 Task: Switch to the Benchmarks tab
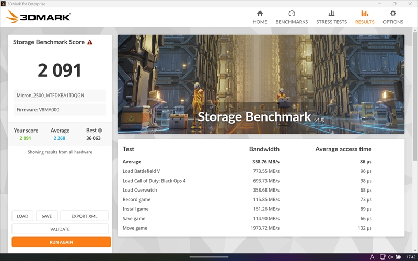pyautogui.click(x=292, y=17)
